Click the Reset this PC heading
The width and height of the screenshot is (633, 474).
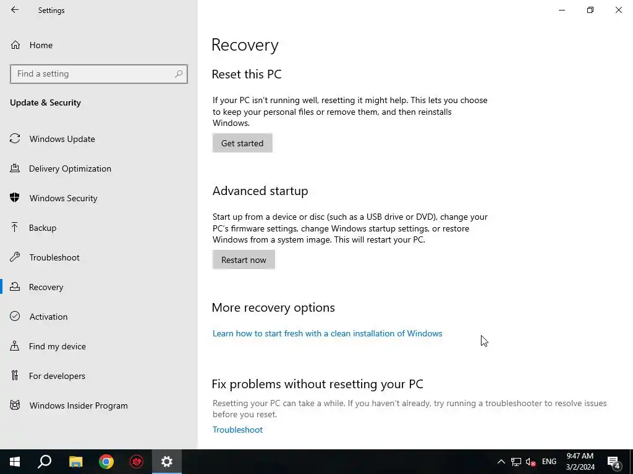[246, 74]
